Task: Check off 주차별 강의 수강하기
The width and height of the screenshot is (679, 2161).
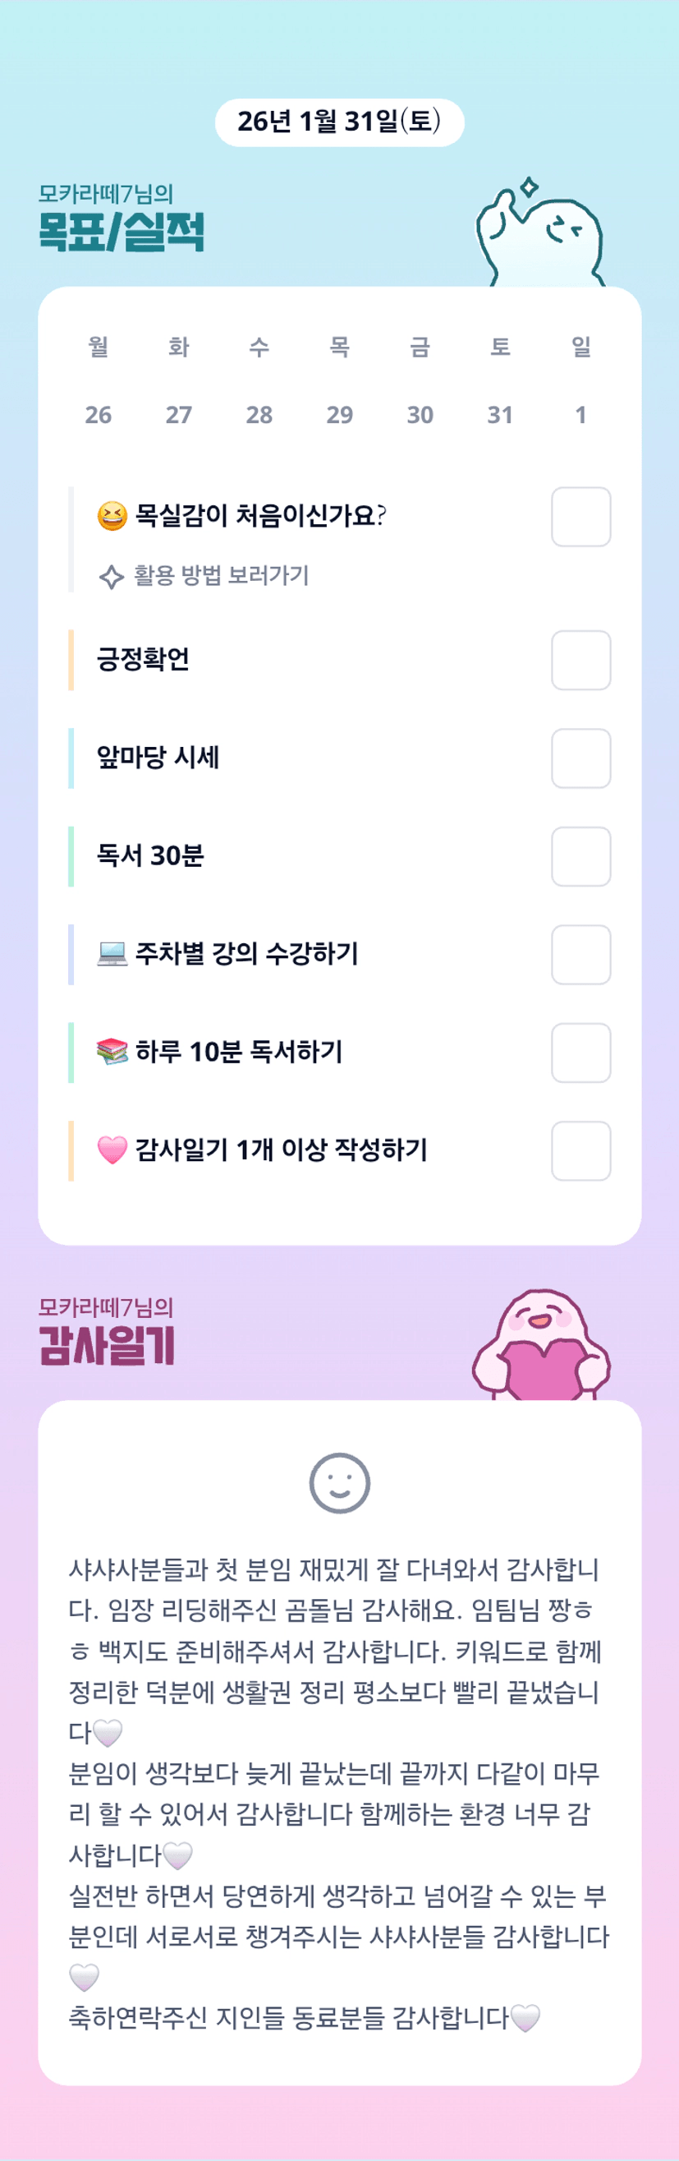Action: [x=581, y=955]
